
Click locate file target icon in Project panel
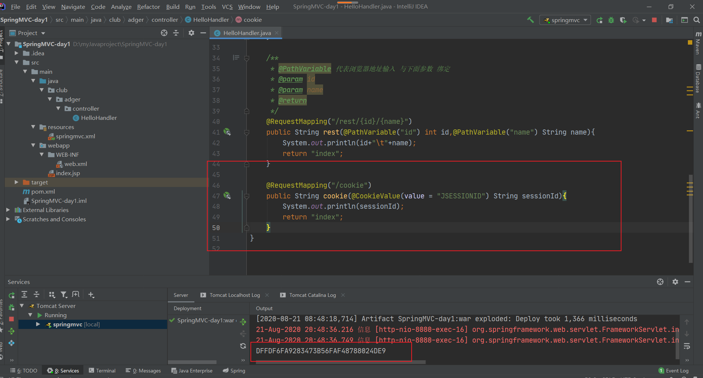point(164,33)
